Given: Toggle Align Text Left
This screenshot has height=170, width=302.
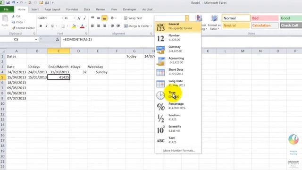Looking at the screenshot, I should [92, 26].
